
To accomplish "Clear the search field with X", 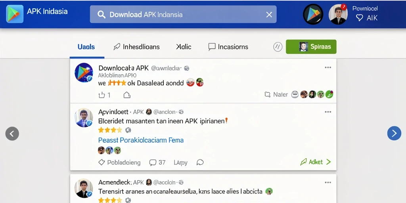I will (269, 15).
